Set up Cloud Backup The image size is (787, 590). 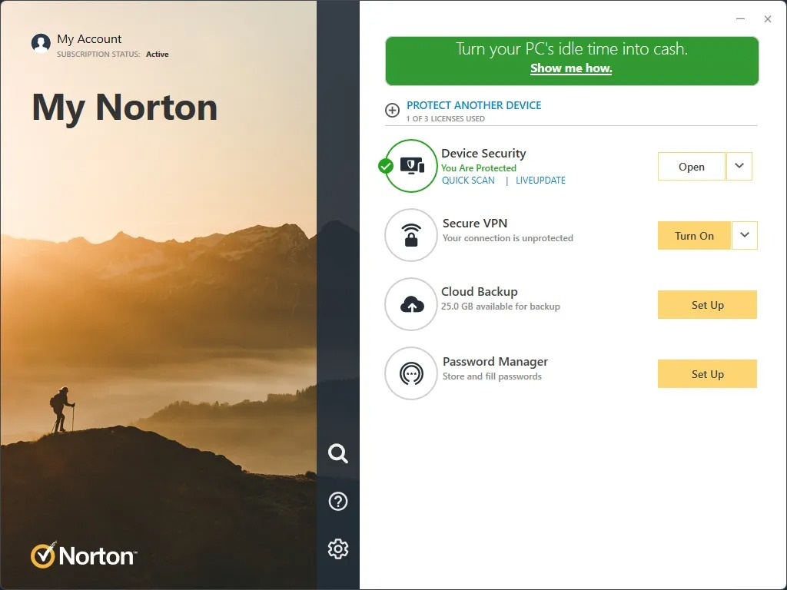[x=706, y=304]
